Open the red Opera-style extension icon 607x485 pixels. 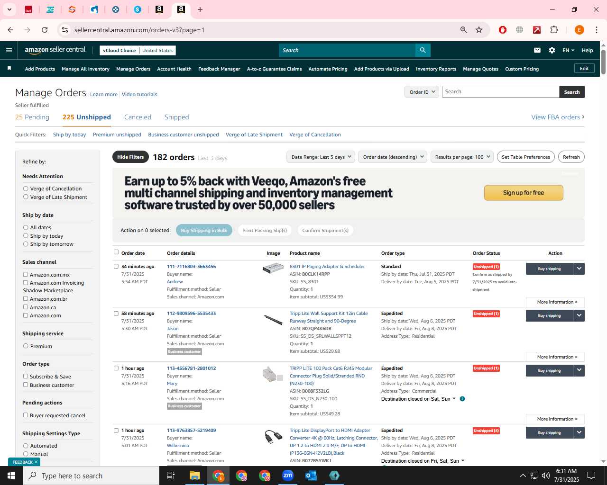click(x=503, y=30)
